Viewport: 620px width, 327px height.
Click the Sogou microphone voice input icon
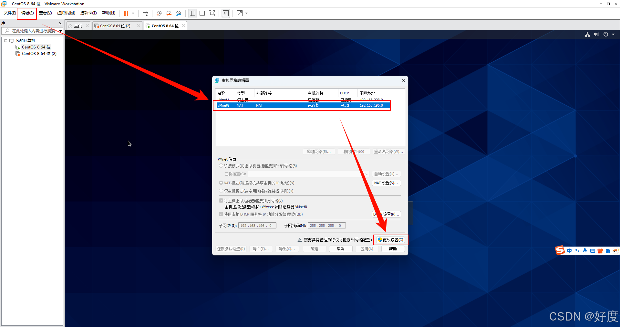point(585,251)
